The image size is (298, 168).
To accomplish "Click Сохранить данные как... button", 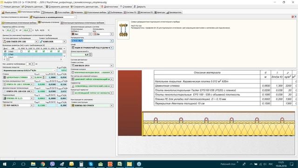I will 85,7.
